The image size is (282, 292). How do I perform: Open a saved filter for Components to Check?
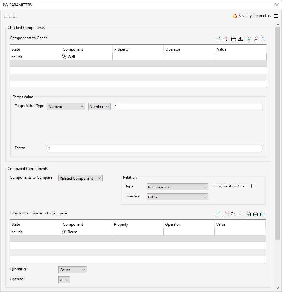[x=234, y=39]
